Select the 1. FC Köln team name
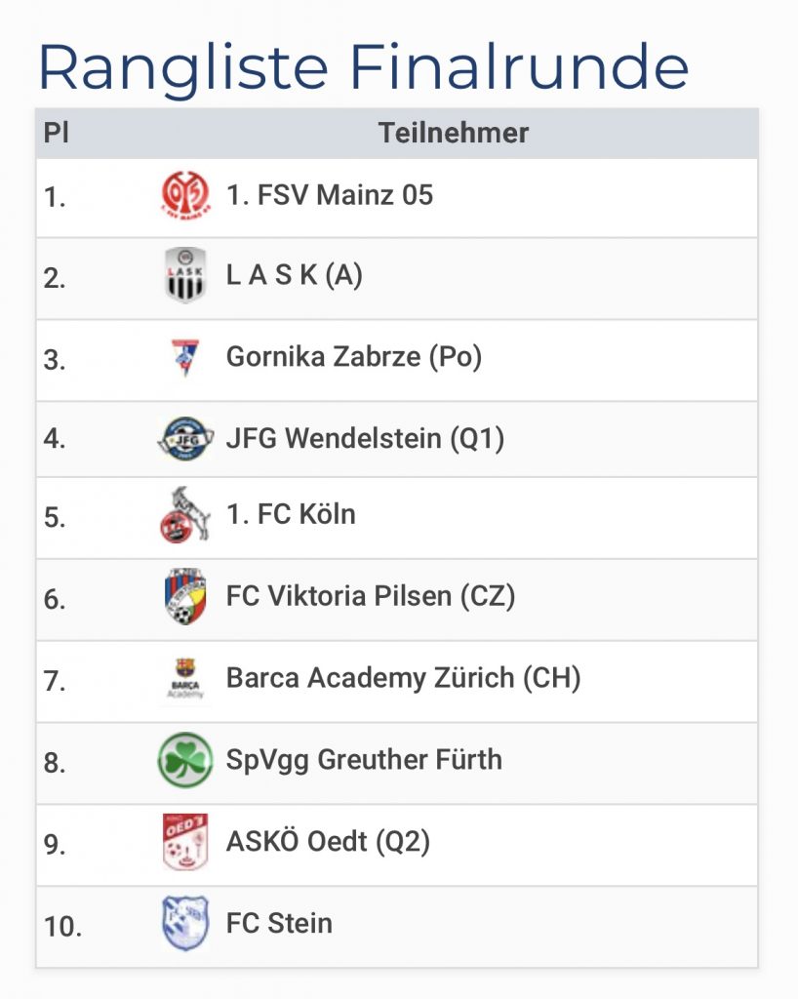This screenshot has width=798, height=999. (x=291, y=514)
